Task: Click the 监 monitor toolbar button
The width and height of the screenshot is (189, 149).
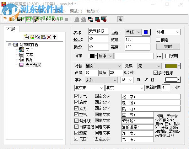Action: tap(120, 19)
